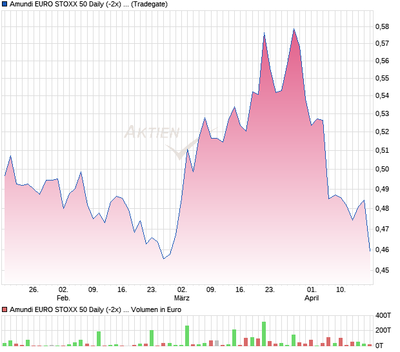This screenshot has width=400, height=352.
Task: Click the 0,47 price axis label
Action: pos(382,229)
